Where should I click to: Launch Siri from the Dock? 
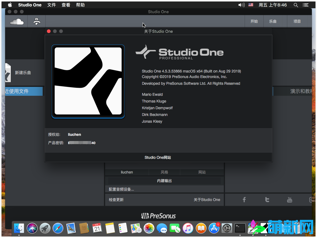point(32,228)
